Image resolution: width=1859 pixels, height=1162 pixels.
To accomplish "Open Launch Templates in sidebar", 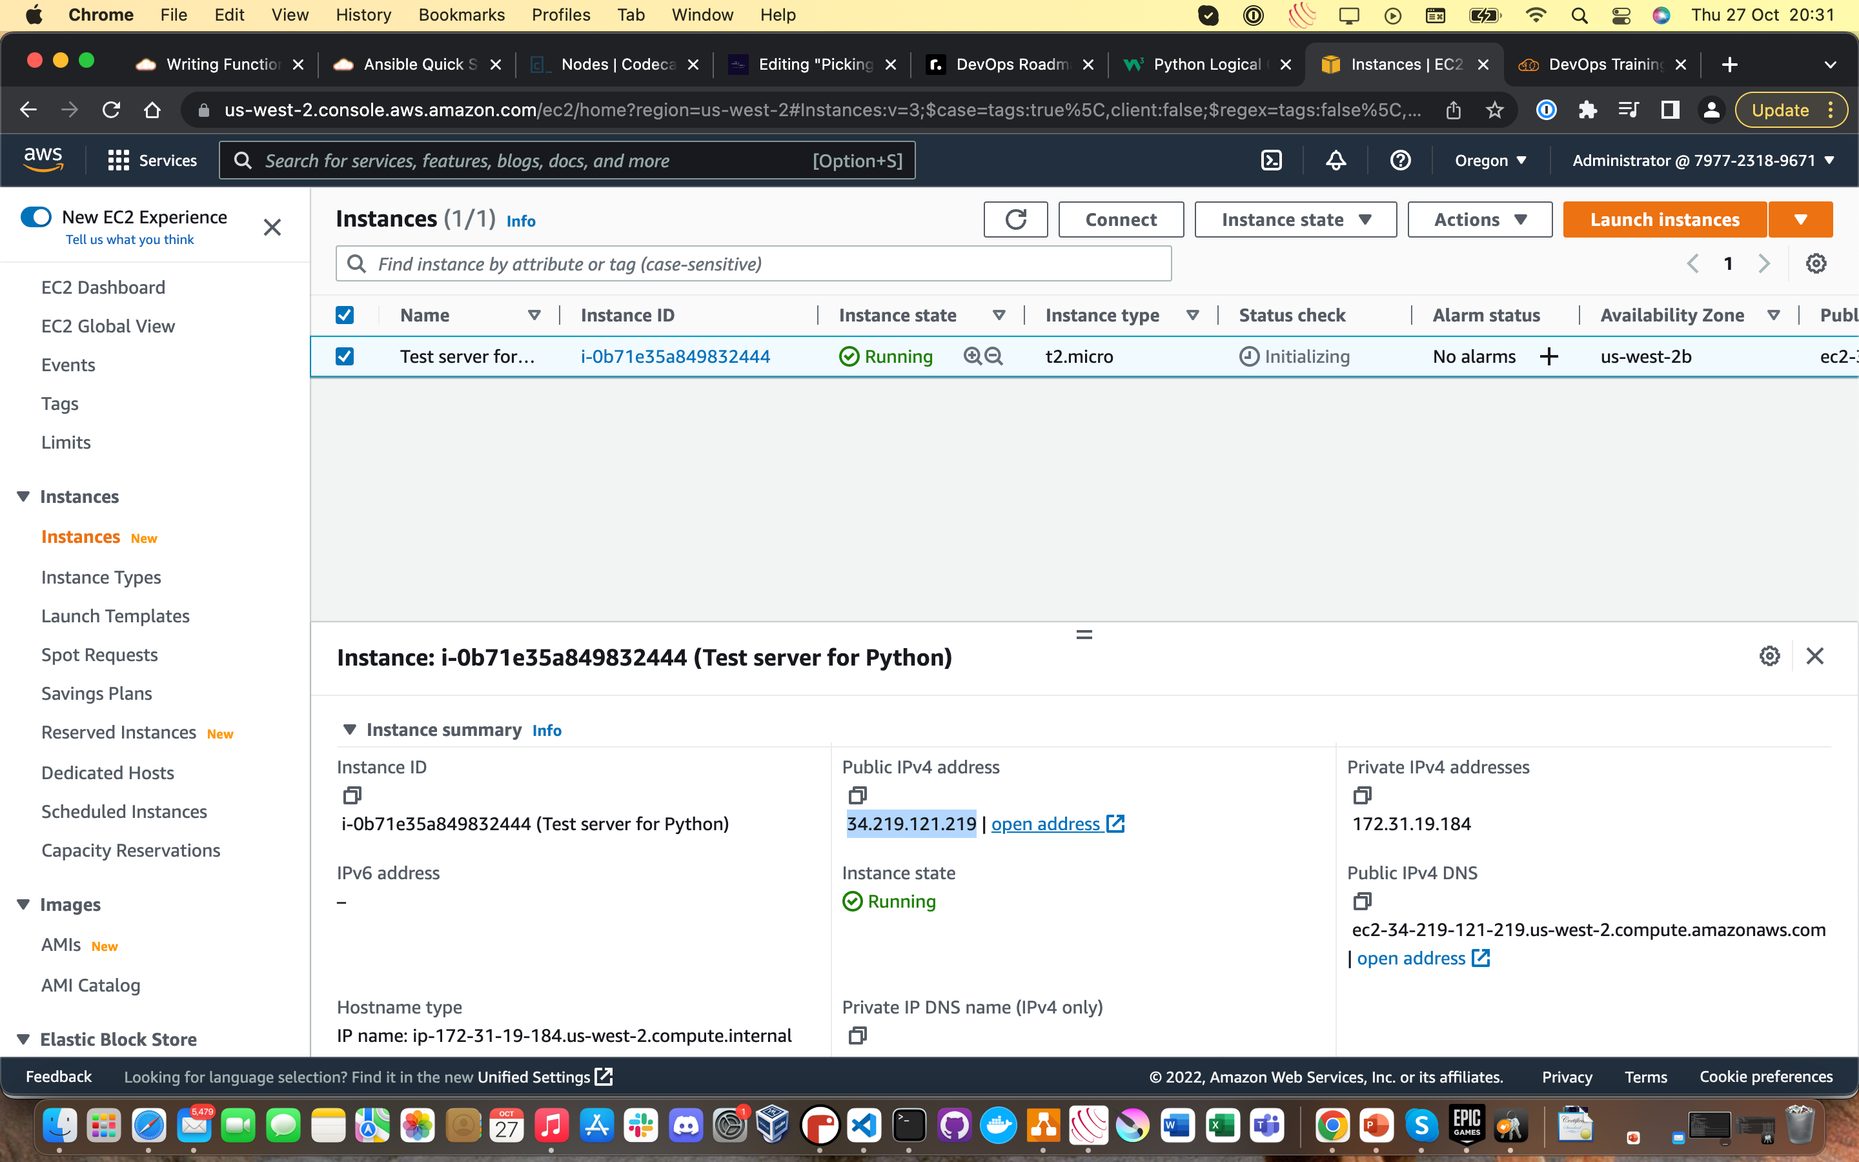I will [x=116, y=616].
